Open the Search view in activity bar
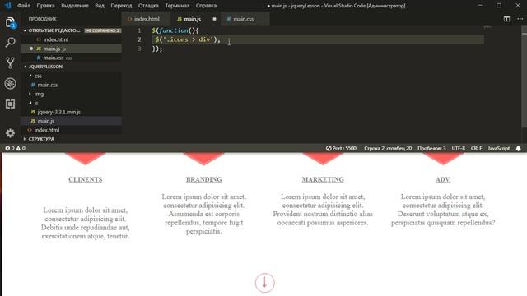 point(10,42)
